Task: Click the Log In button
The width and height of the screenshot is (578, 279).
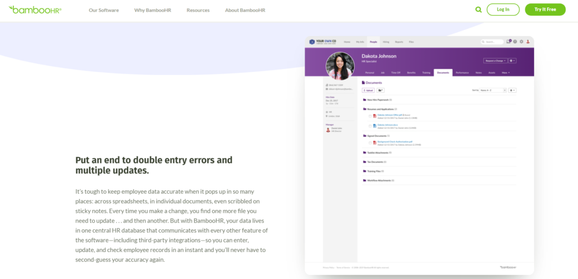Action: (503, 10)
